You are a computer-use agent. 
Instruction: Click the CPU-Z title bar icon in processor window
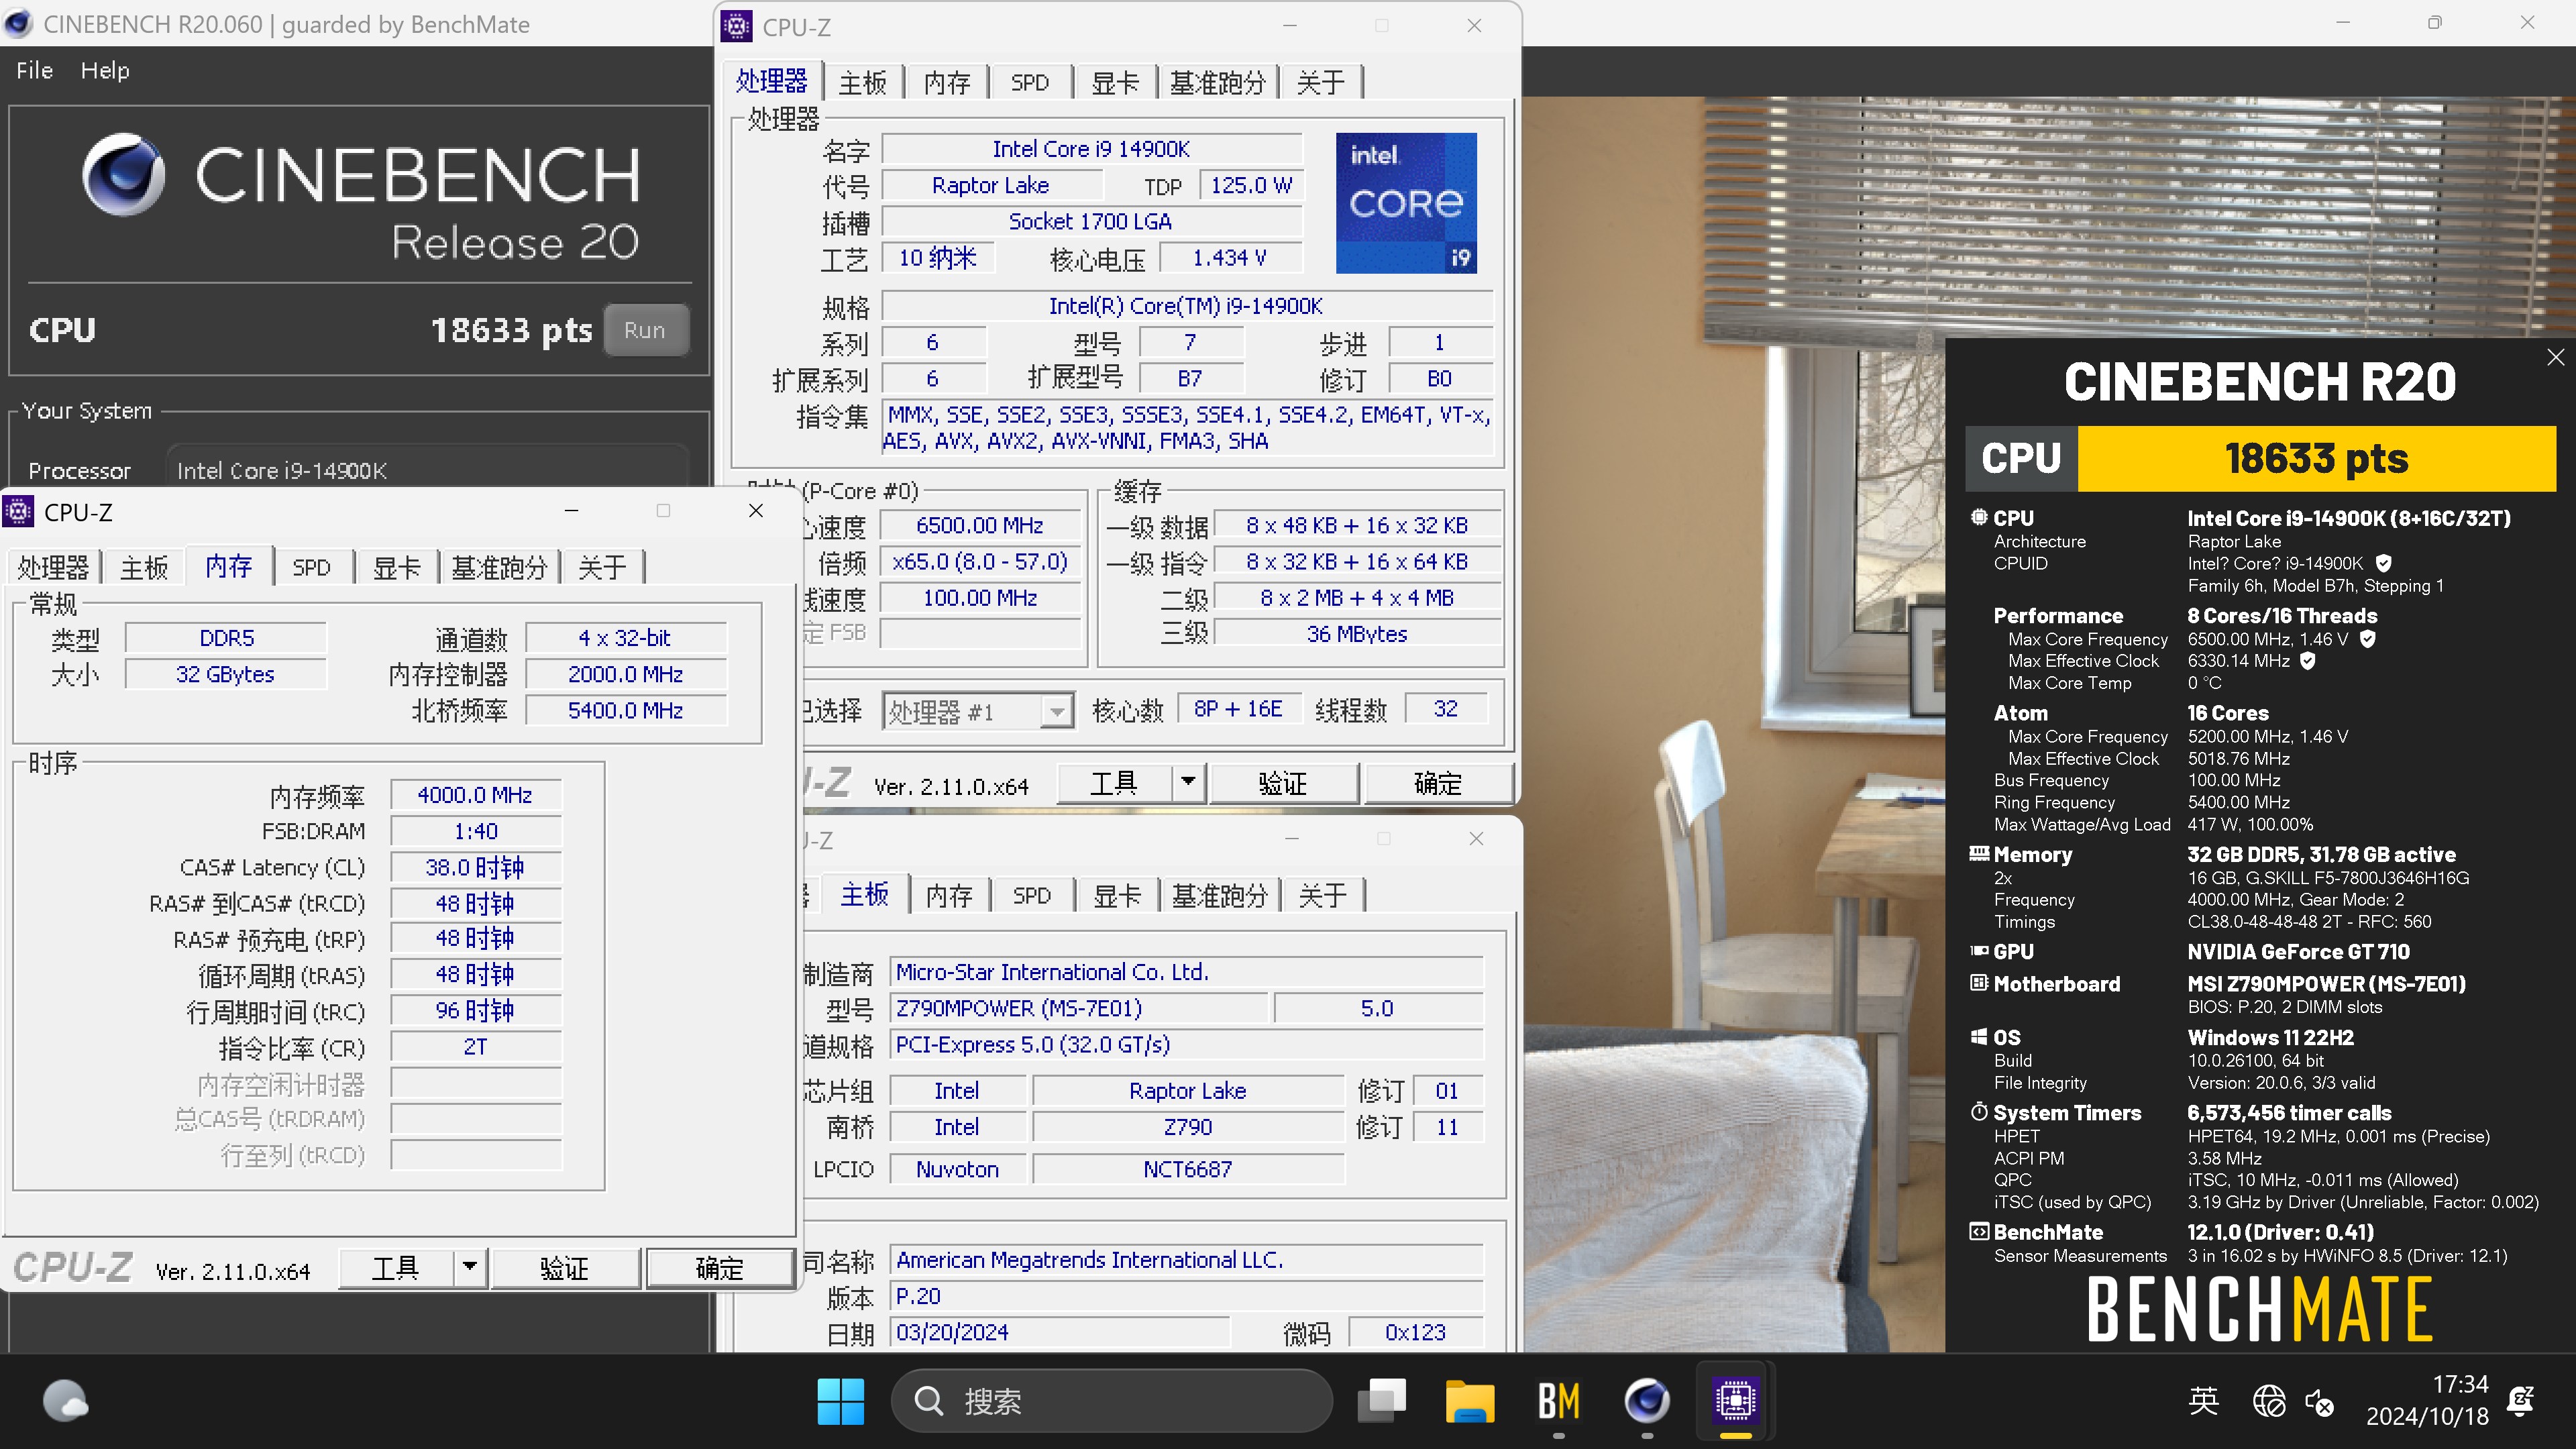(x=736, y=26)
